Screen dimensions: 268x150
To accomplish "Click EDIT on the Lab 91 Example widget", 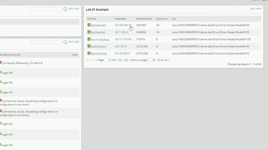I will (253, 9).
